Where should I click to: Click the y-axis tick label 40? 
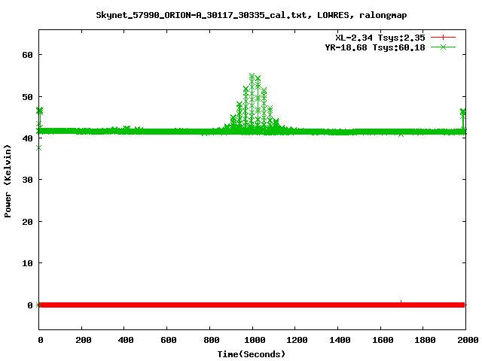27,138
